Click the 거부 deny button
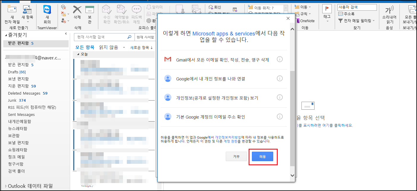Screen dimensions: 417x191 [236, 156]
